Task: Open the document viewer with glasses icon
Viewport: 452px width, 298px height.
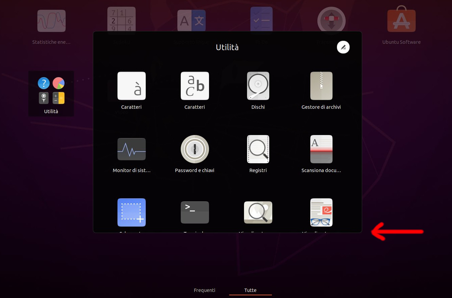Action: (321, 212)
